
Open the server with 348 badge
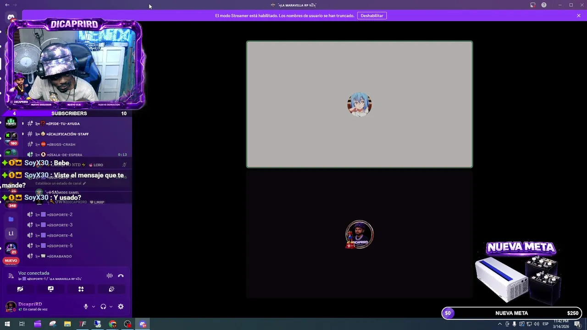(11, 202)
